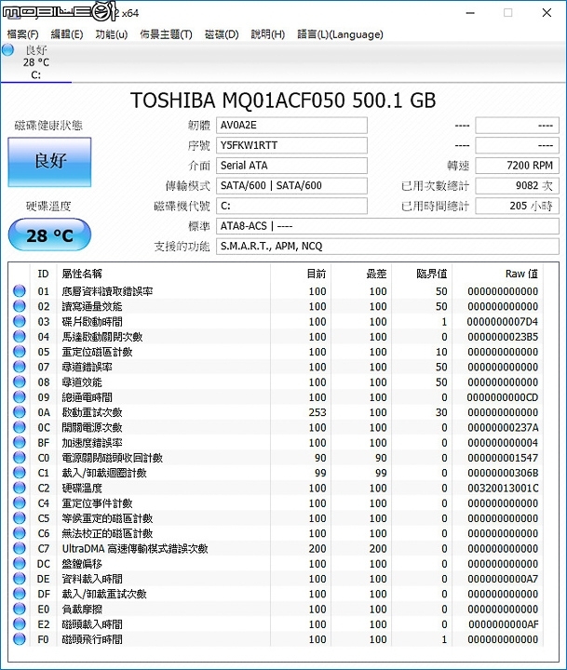Open the 功能(u) menu

tap(111, 34)
